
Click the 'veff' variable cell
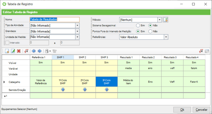[x=172, y=68]
